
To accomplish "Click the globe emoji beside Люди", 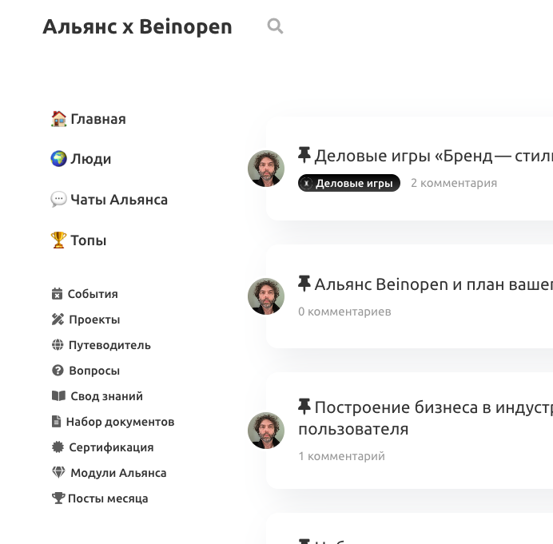I will click(58, 159).
